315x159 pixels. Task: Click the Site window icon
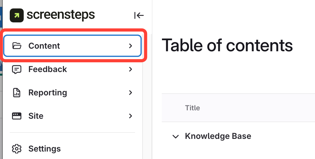click(x=17, y=116)
